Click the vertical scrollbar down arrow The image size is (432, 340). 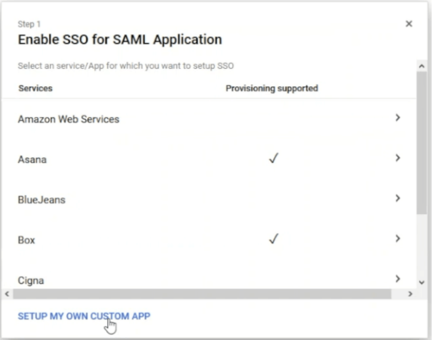point(422,282)
